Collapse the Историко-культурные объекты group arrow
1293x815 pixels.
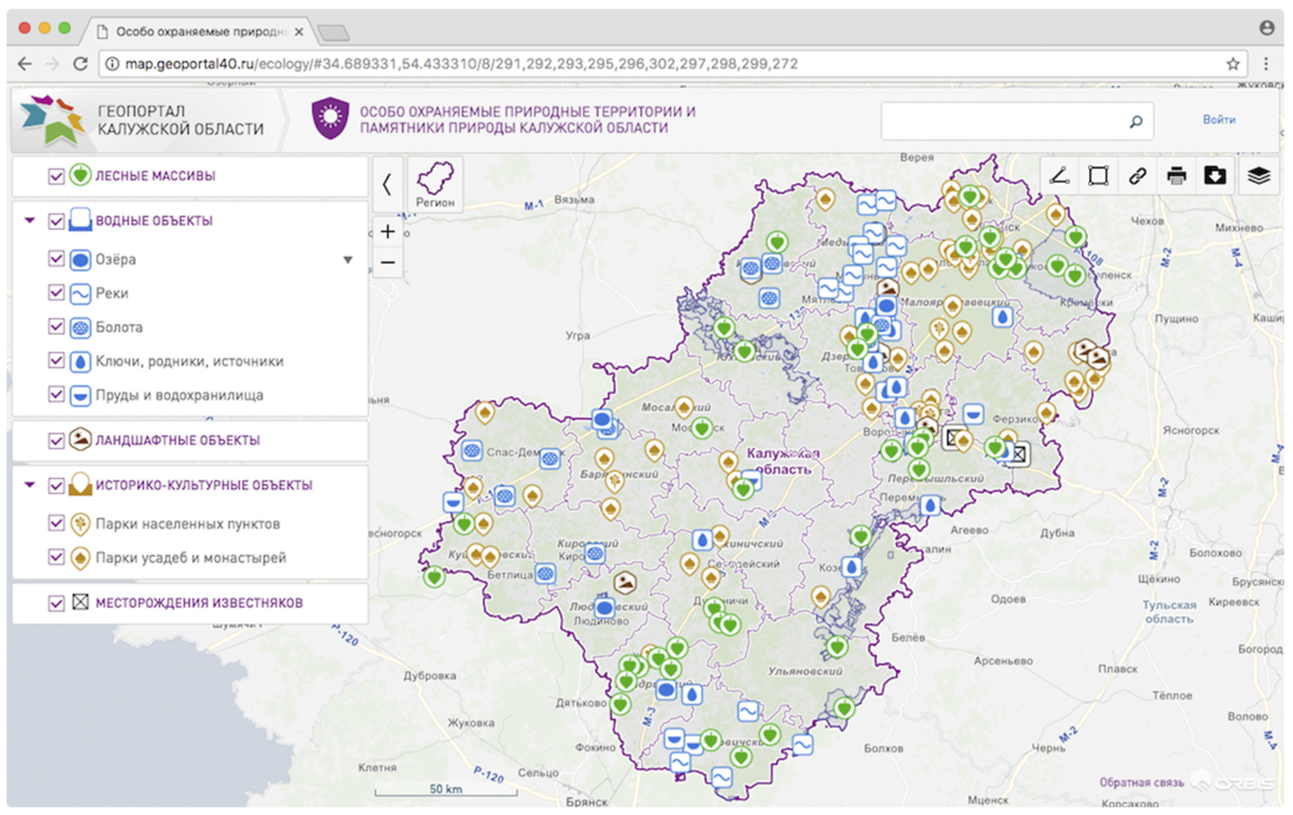pyautogui.click(x=30, y=485)
